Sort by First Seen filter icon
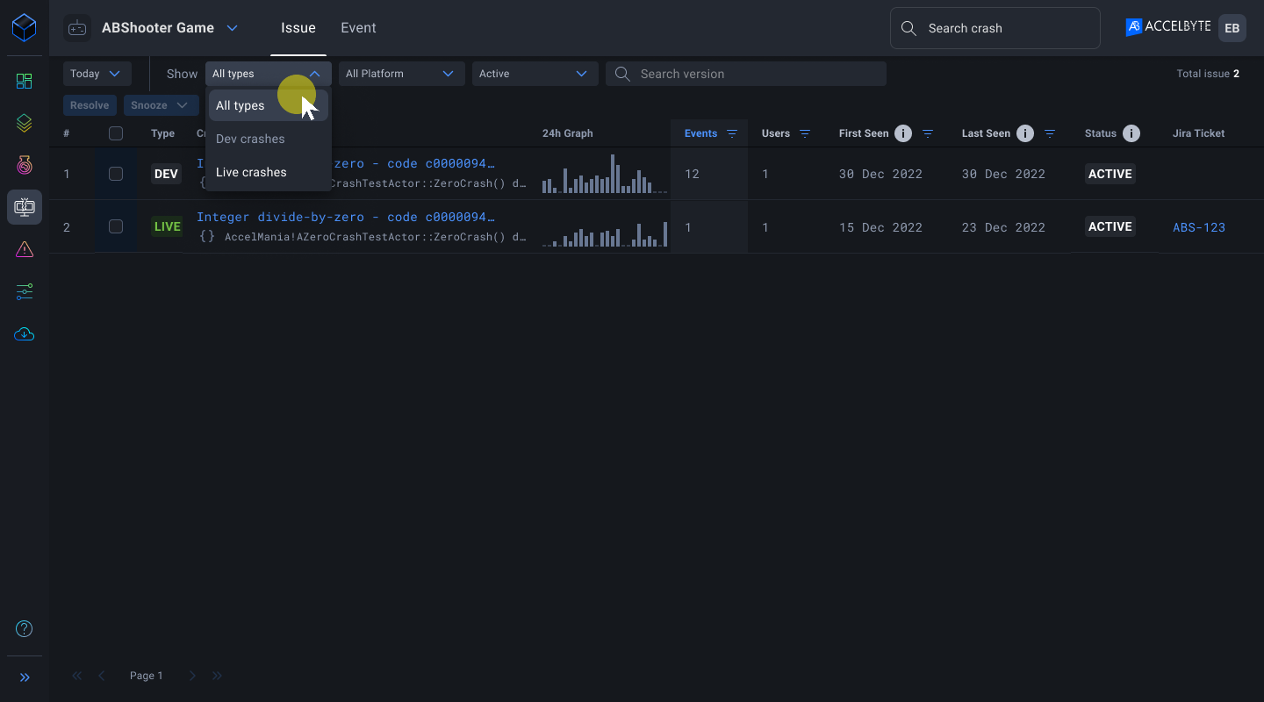The width and height of the screenshot is (1264, 702). pyautogui.click(x=928, y=133)
